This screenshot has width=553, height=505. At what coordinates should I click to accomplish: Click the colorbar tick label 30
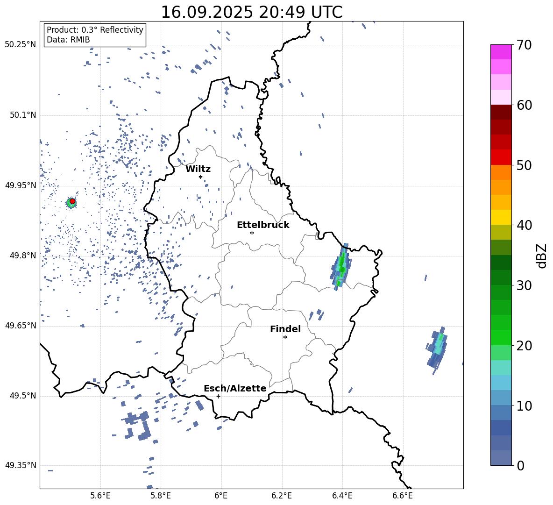pos(524,285)
